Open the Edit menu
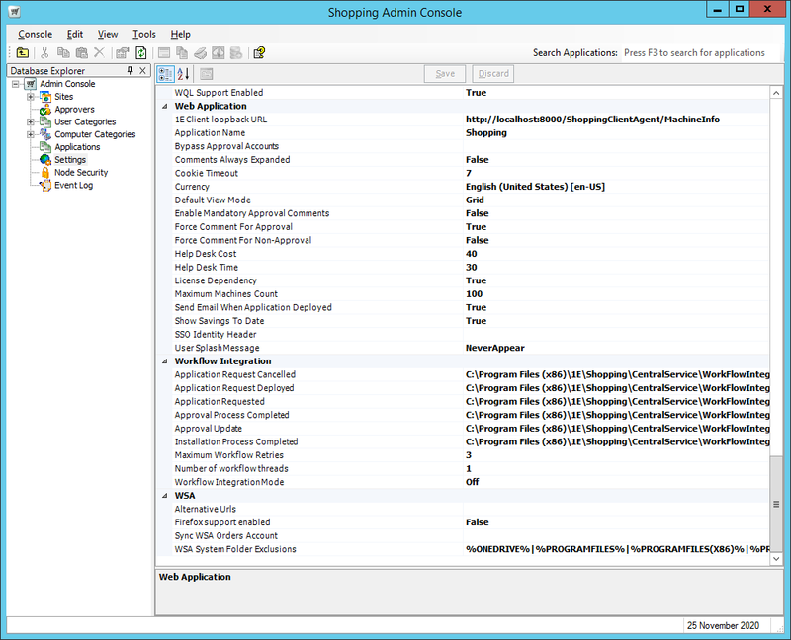791x640 pixels. click(x=75, y=35)
